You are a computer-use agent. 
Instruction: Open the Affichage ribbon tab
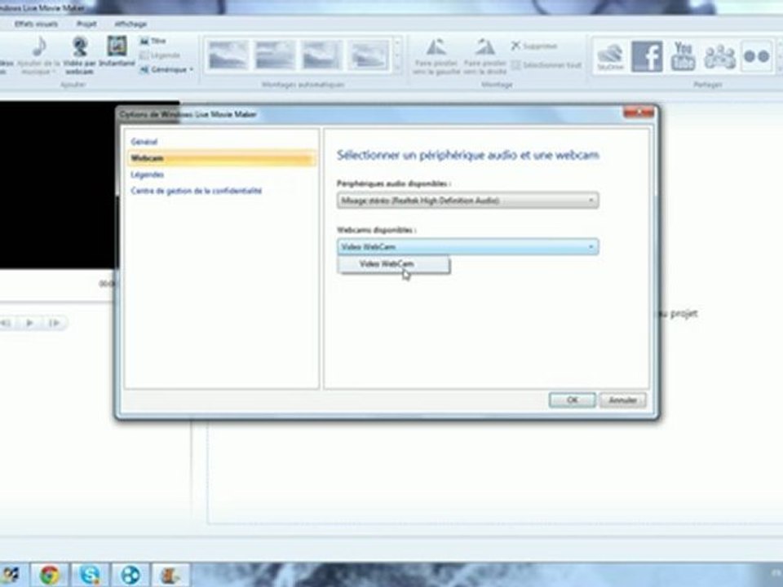[130, 24]
